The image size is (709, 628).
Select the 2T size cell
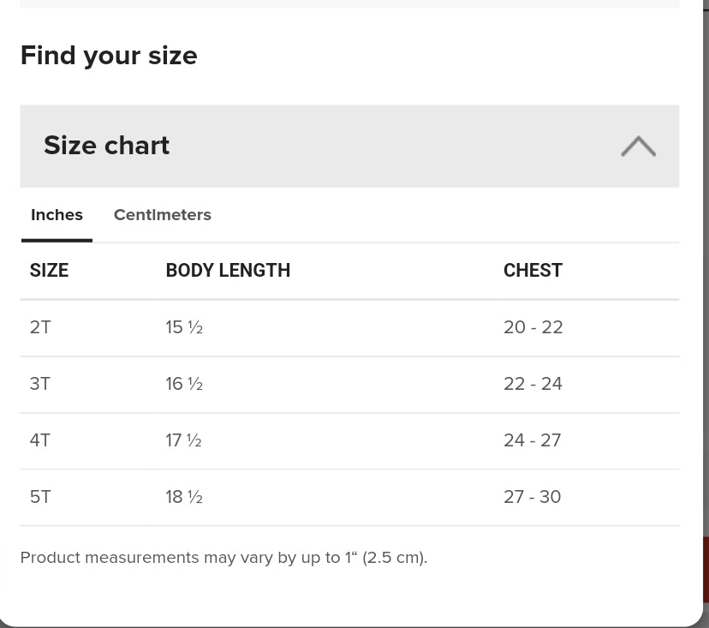tap(40, 327)
